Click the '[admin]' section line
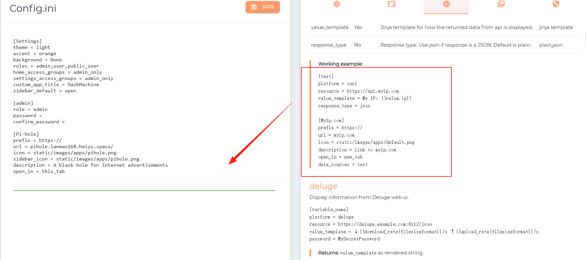586x260 pixels. (23, 103)
